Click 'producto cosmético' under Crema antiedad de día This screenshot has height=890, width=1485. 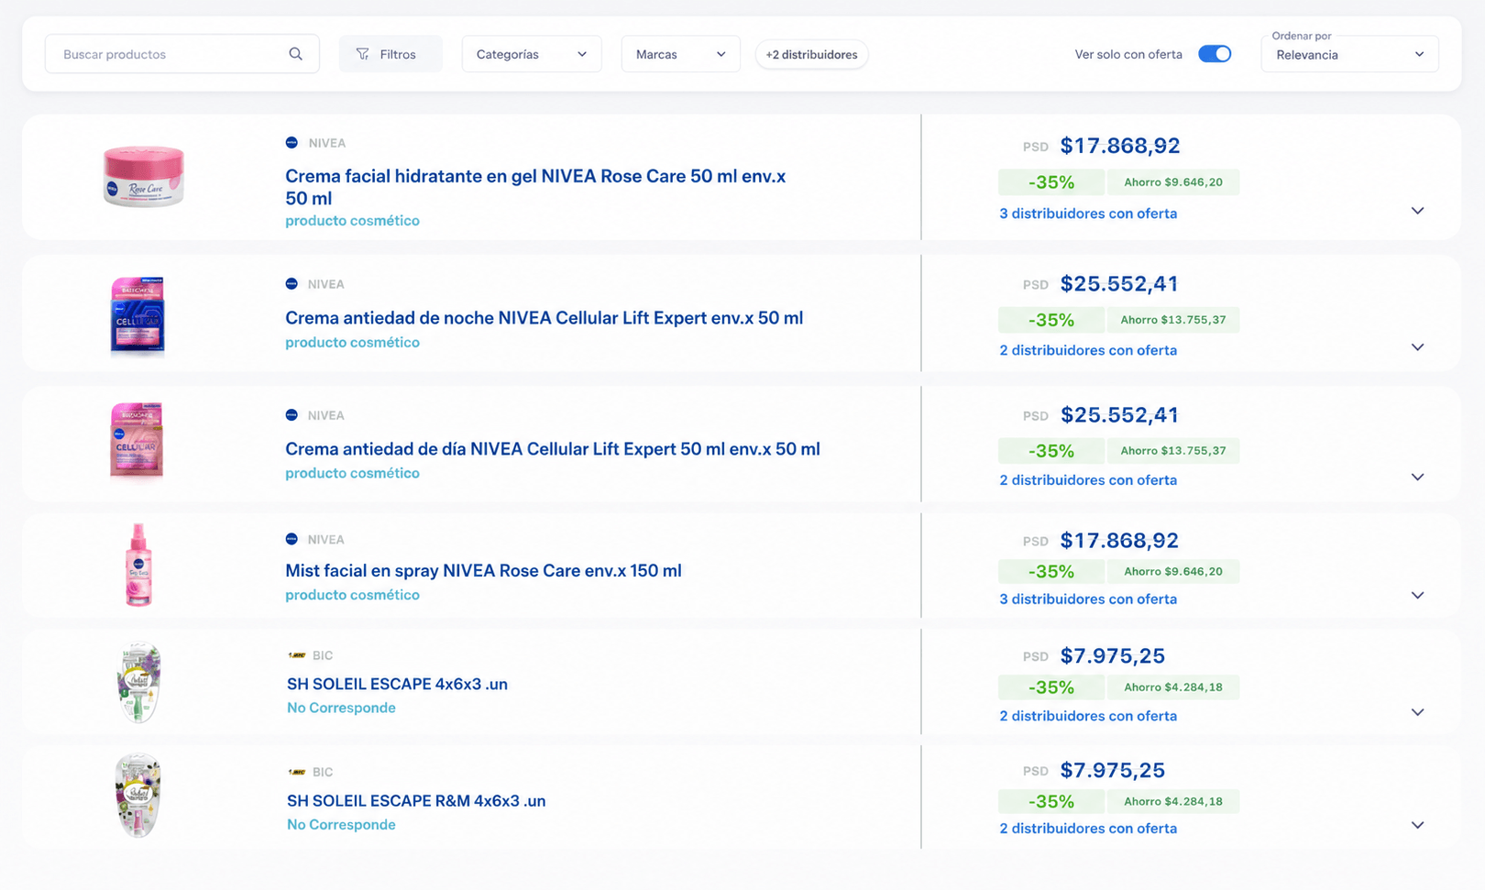pyautogui.click(x=352, y=474)
